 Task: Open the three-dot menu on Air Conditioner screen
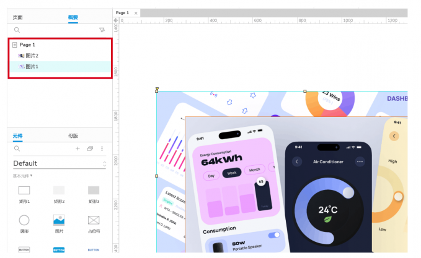[x=360, y=161]
